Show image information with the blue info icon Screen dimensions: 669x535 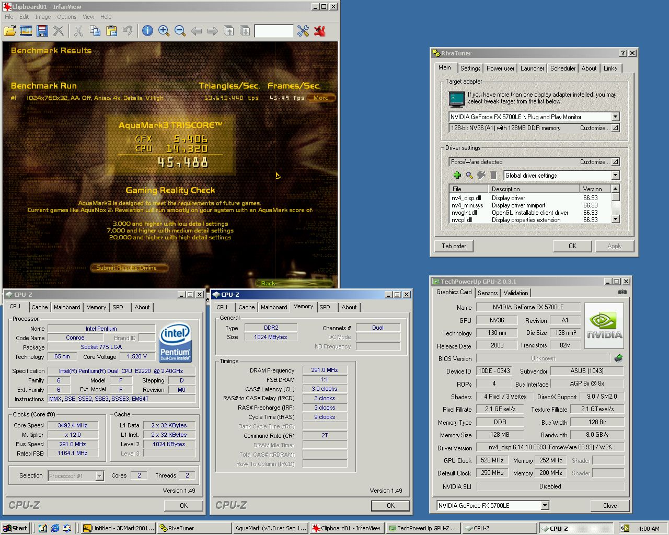pos(148,31)
